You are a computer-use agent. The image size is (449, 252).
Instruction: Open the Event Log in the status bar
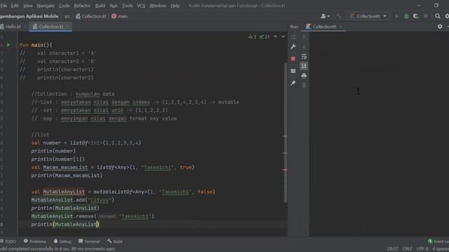coord(438,241)
